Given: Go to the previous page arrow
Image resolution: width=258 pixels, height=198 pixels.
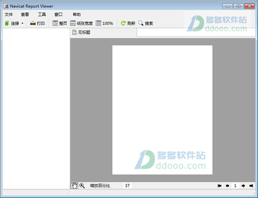Looking at the screenshot, I should pos(227,186).
